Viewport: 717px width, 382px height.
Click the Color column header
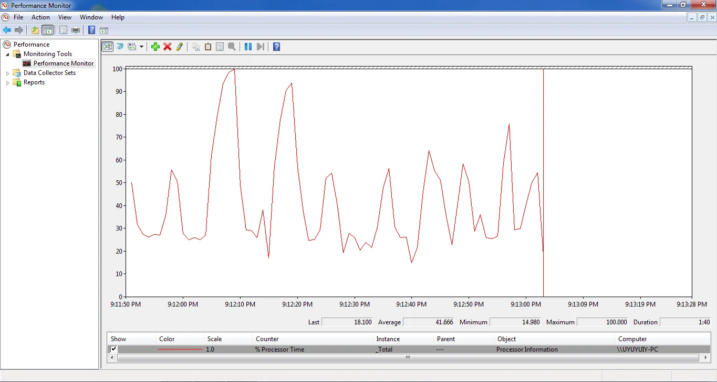pos(180,339)
